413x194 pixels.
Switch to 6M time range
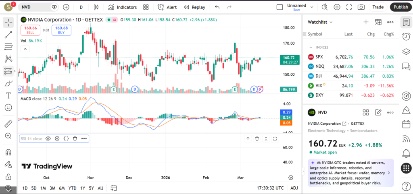click(x=62, y=188)
